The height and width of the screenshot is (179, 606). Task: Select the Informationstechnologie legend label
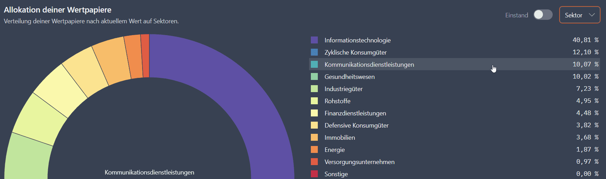coord(358,40)
